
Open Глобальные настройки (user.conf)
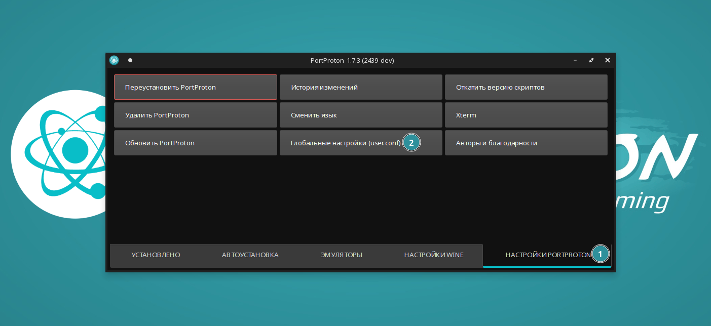click(x=345, y=143)
